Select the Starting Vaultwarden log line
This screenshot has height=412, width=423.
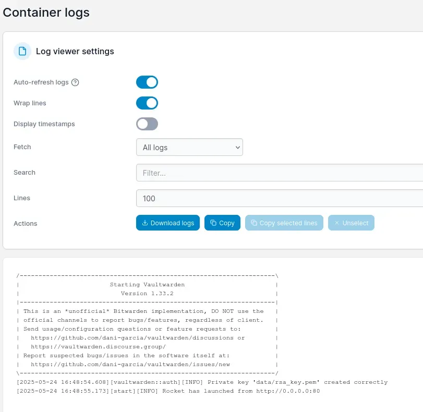147,285
